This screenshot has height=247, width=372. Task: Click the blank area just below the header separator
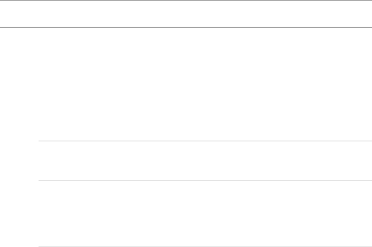click(x=186, y=36)
